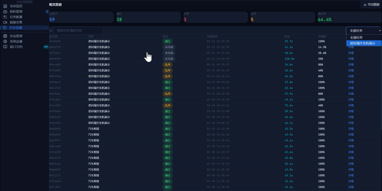
Task: Click the camera icon beside 相机管理
Action: click(5, 11)
